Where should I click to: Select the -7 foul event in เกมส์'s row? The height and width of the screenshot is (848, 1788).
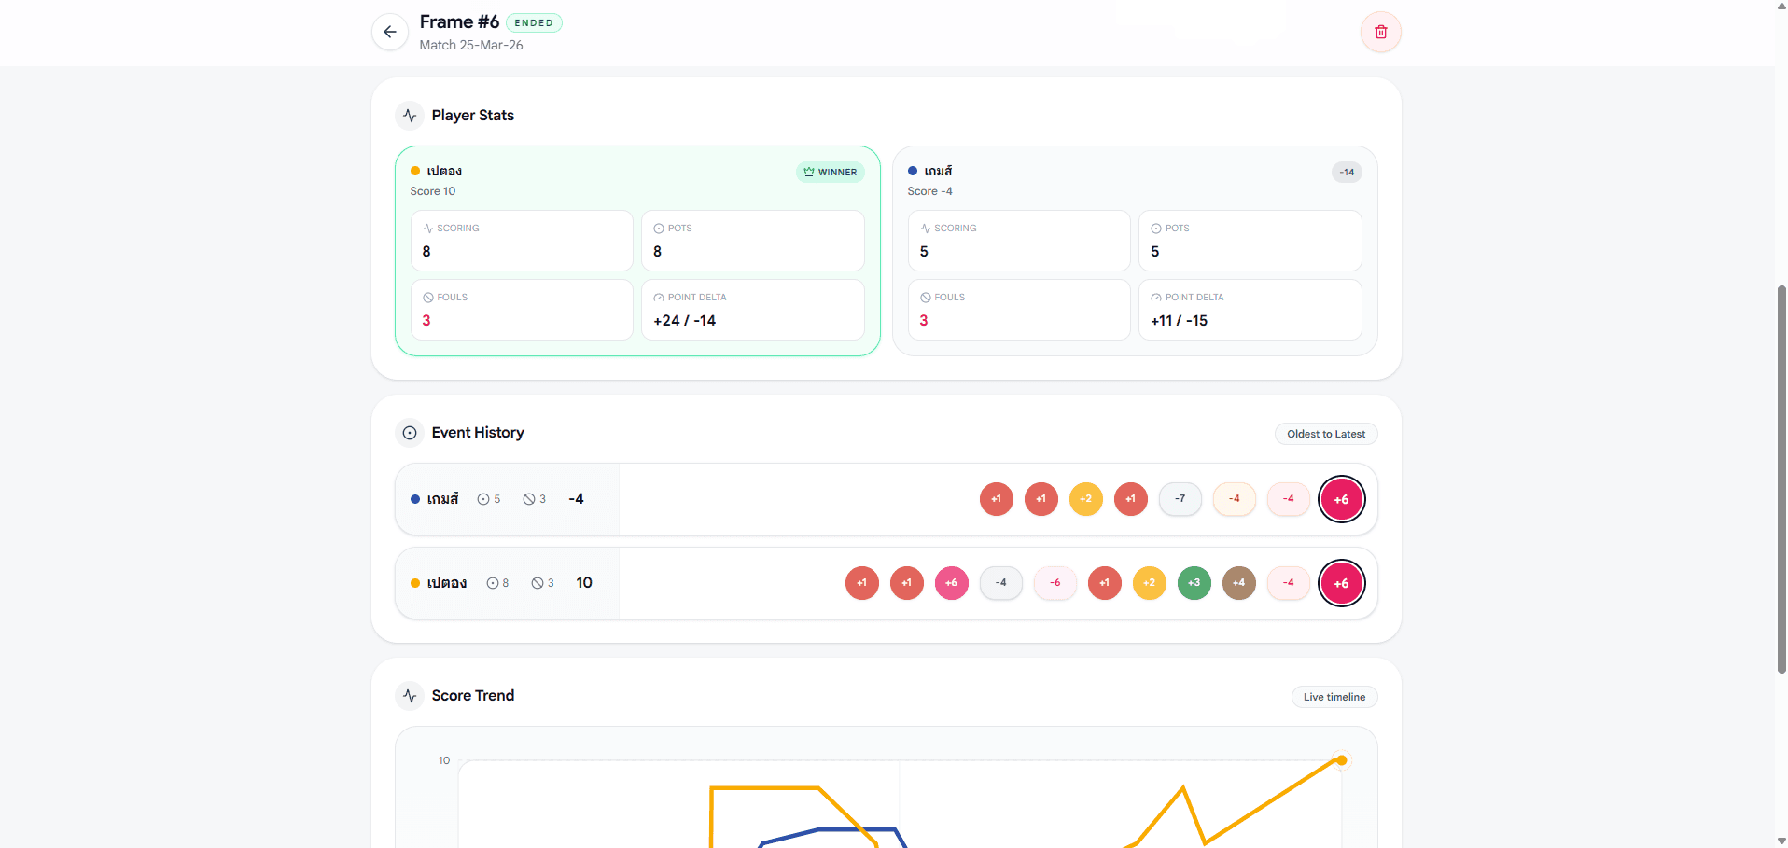click(1180, 499)
